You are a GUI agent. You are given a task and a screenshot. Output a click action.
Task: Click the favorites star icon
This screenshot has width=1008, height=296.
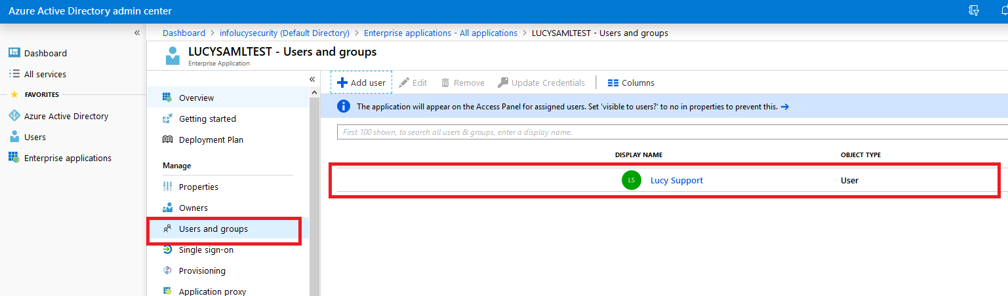(x=14, y=94)
